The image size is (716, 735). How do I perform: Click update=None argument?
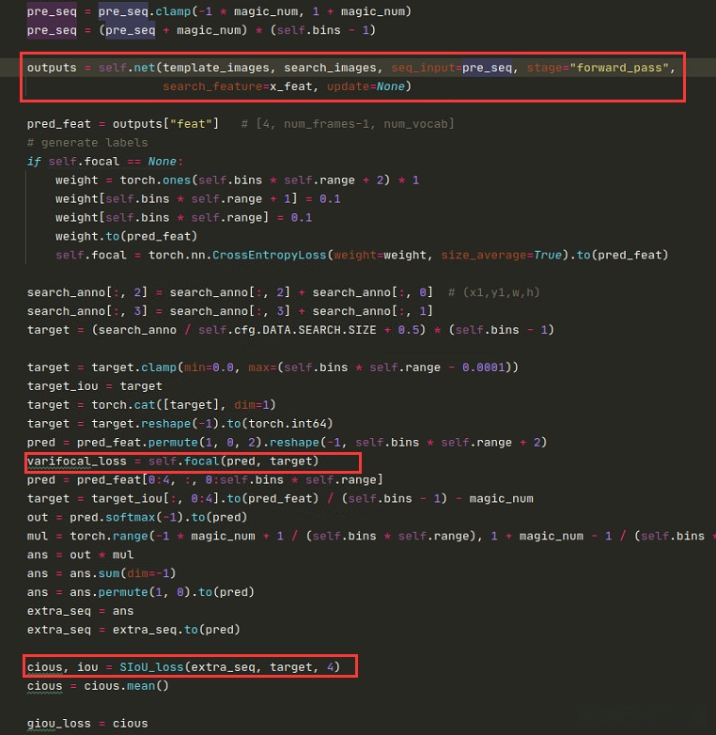pos(366,86)
